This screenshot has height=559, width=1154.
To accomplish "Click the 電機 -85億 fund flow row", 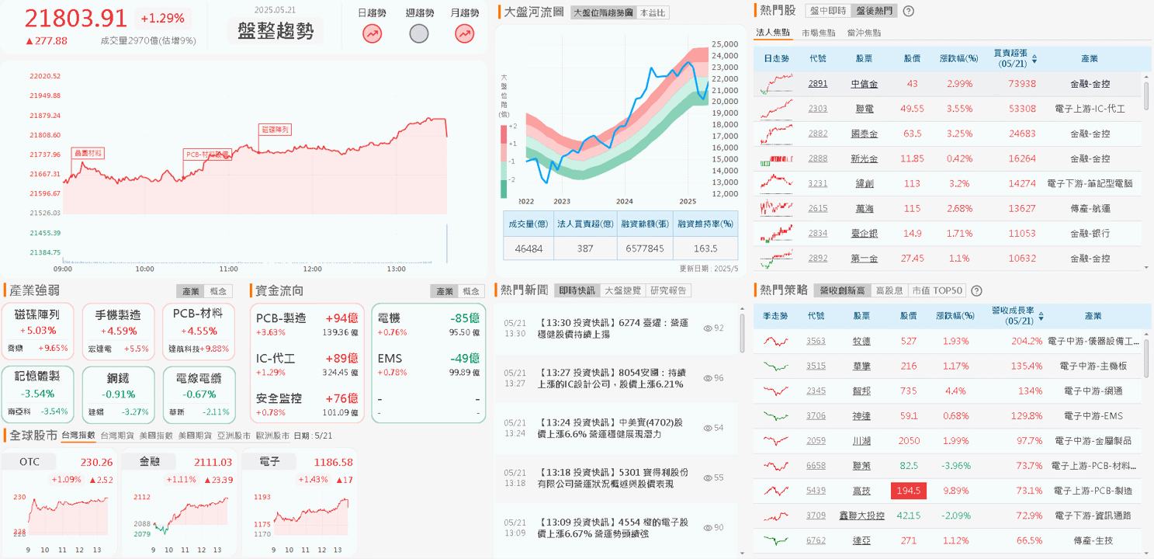I will [428, 324].
